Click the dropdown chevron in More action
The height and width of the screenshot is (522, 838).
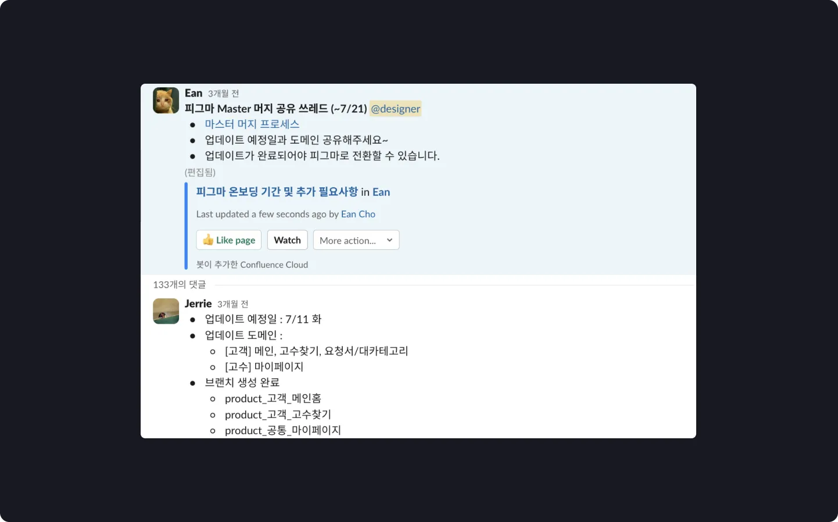pos(389,240)
